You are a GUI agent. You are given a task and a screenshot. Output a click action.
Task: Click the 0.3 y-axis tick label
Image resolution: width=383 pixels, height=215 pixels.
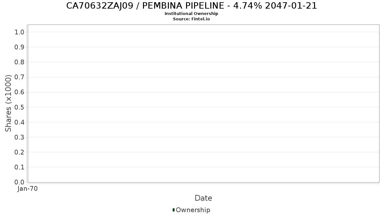click(x=19, y=137)
